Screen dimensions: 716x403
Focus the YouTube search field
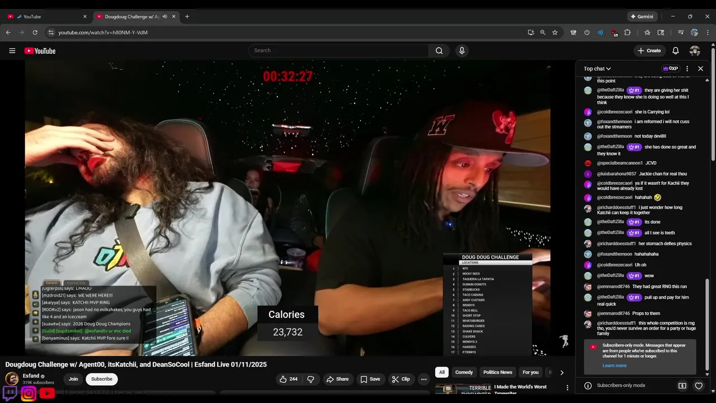(x=338, y=51)
